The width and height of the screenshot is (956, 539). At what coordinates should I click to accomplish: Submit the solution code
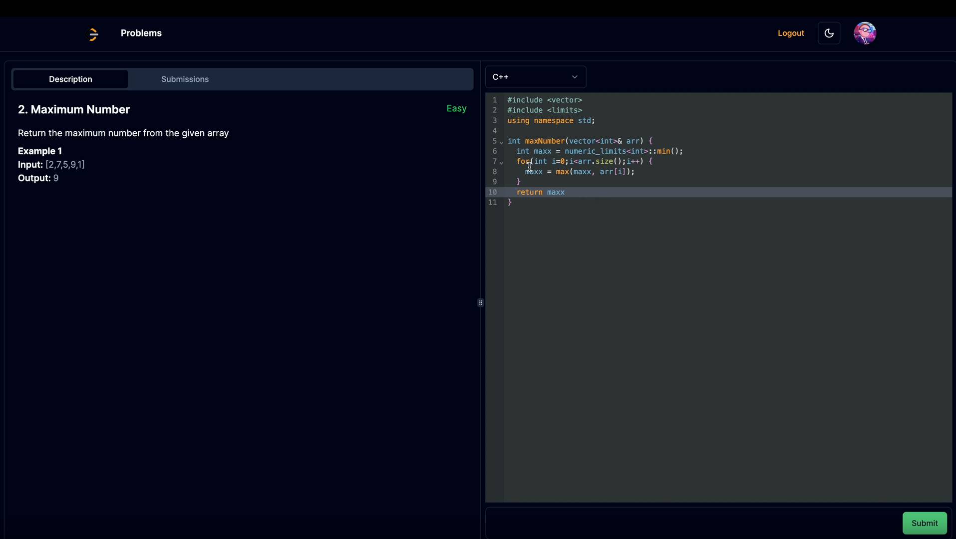tap(924, 523)
